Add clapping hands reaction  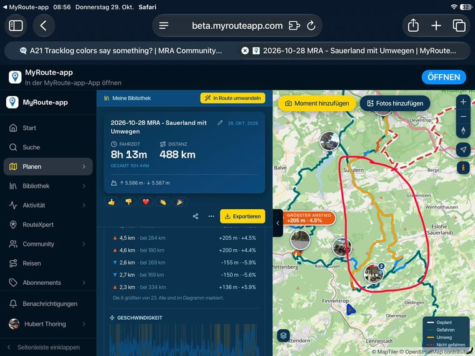click(163, 202)
